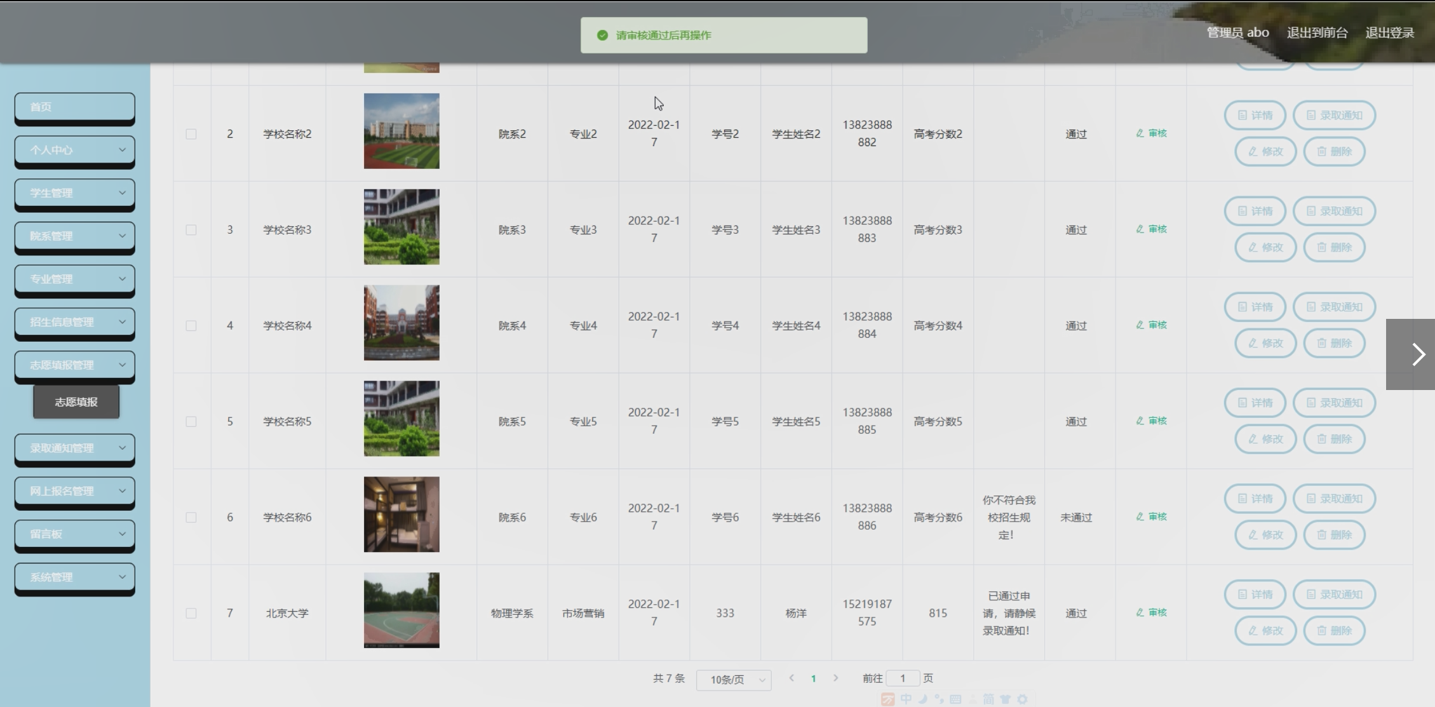Click the 前往 page number input field

click(x=902, y=678)
